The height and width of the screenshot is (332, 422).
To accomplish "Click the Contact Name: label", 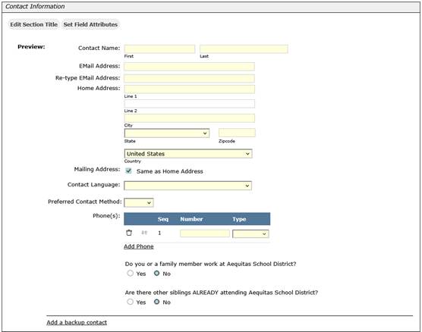I will click(99, 48).
